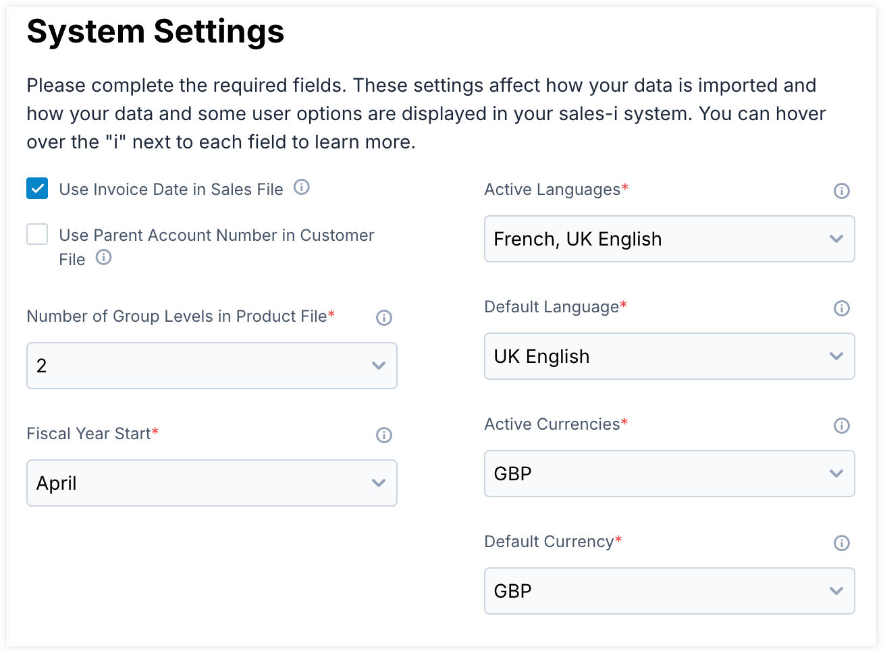Click info icon for Parent Account Number
This screenshot has height=653, width=883.
(103, 258)
